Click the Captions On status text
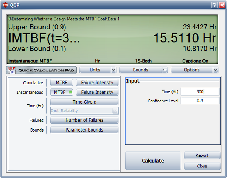The image size is (227, 178). (195, 61)
